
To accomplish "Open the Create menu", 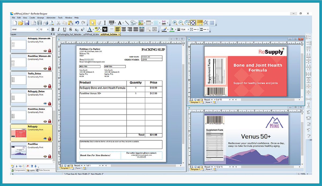I will (x=32, y=17).
